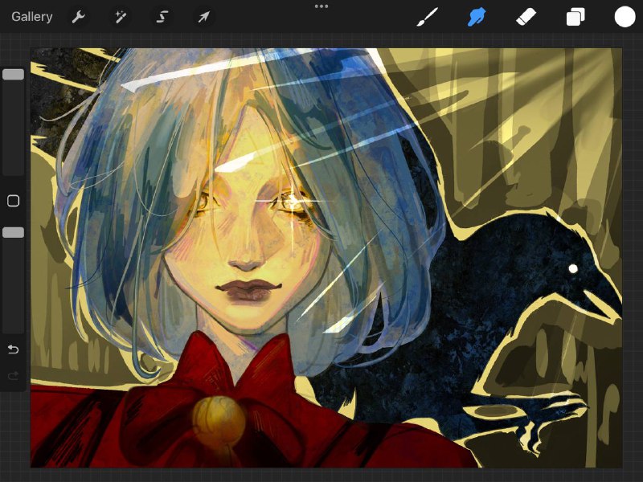Open the Actions wrench menu
This screenshot has width=643, height=482.
pos(78,17)
